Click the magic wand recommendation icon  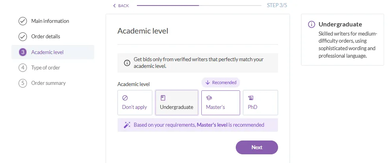[x=127, y=125]
